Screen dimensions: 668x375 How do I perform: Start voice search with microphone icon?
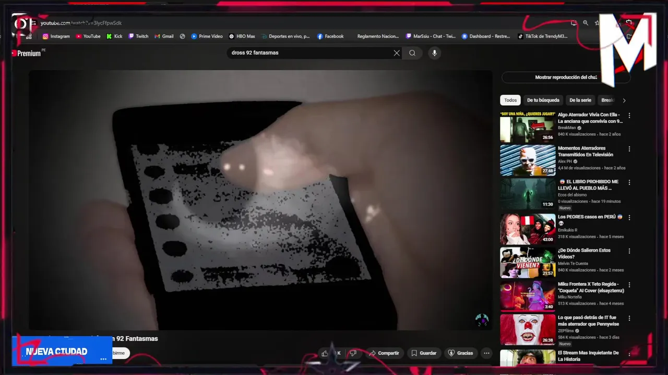coord(434,53)
